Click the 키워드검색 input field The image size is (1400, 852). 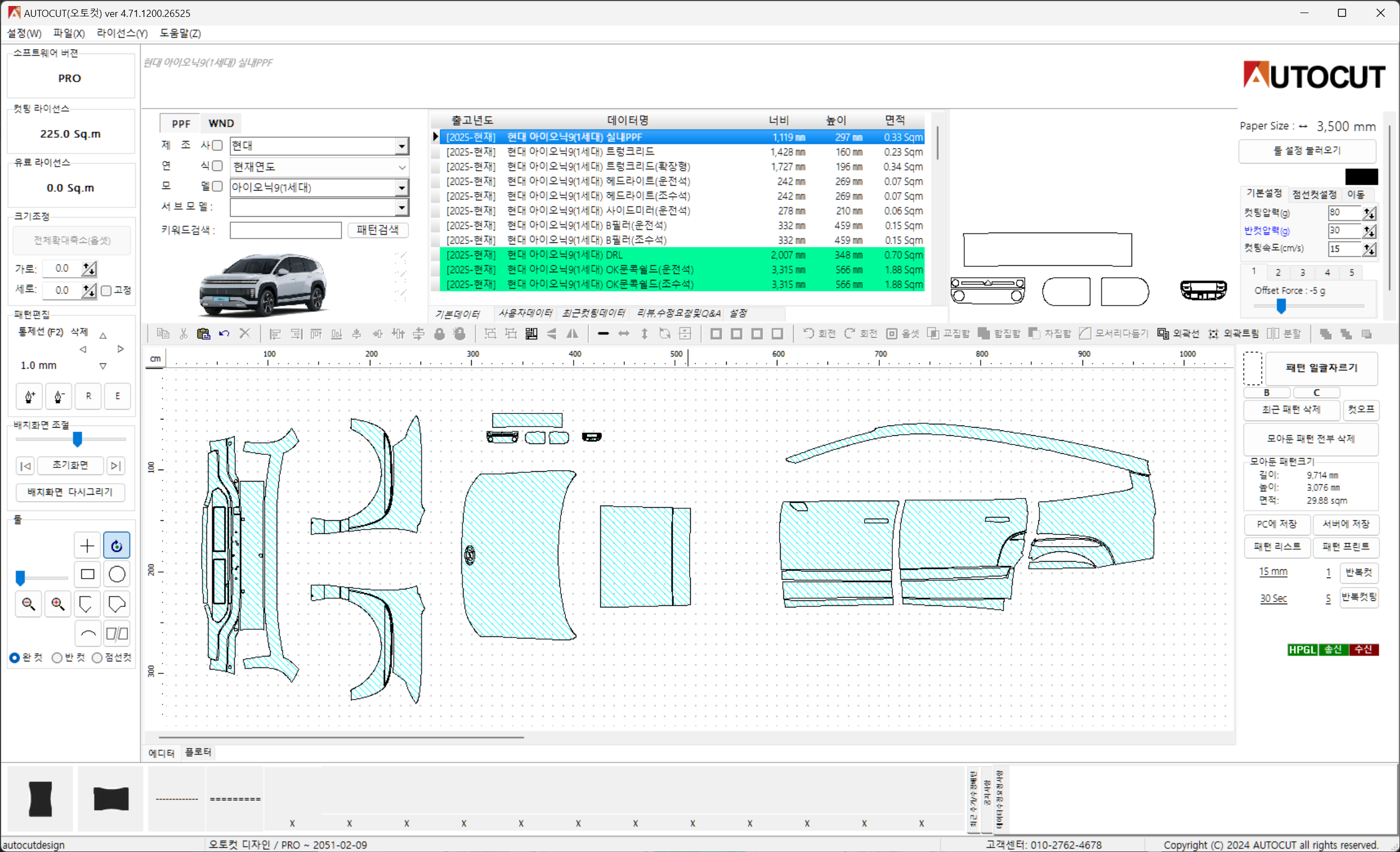[x=285, y=230]
